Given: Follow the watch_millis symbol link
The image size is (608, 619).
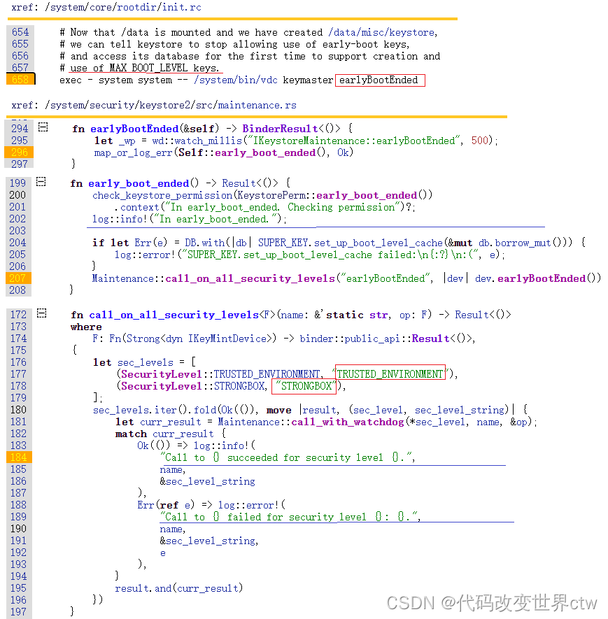Looking at the screenshot, I should point(208,141).
